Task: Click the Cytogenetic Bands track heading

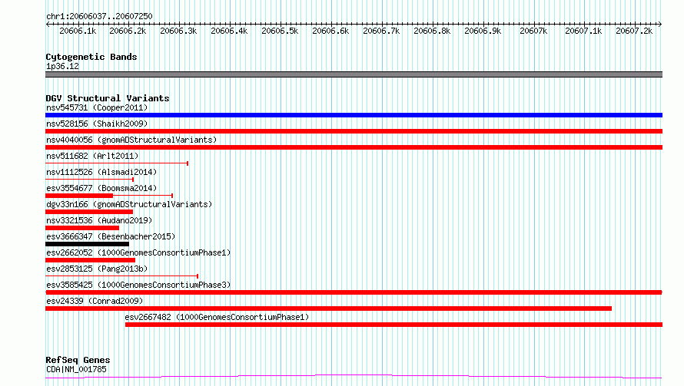Action: pyautogui.click(x=91, y=57)
